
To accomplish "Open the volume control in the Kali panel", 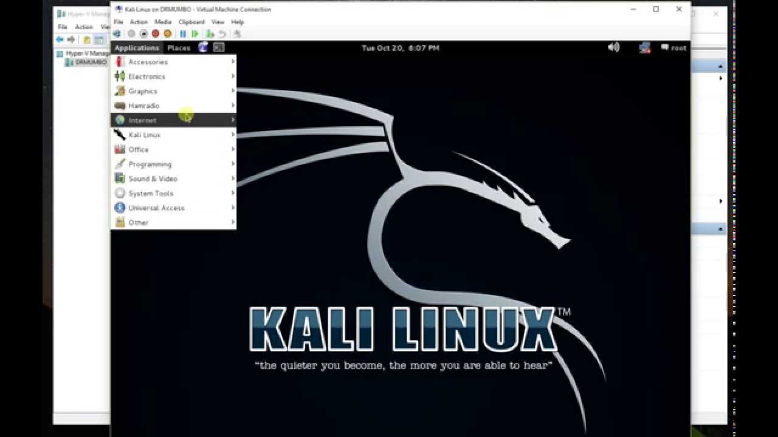I will [614, 47].
